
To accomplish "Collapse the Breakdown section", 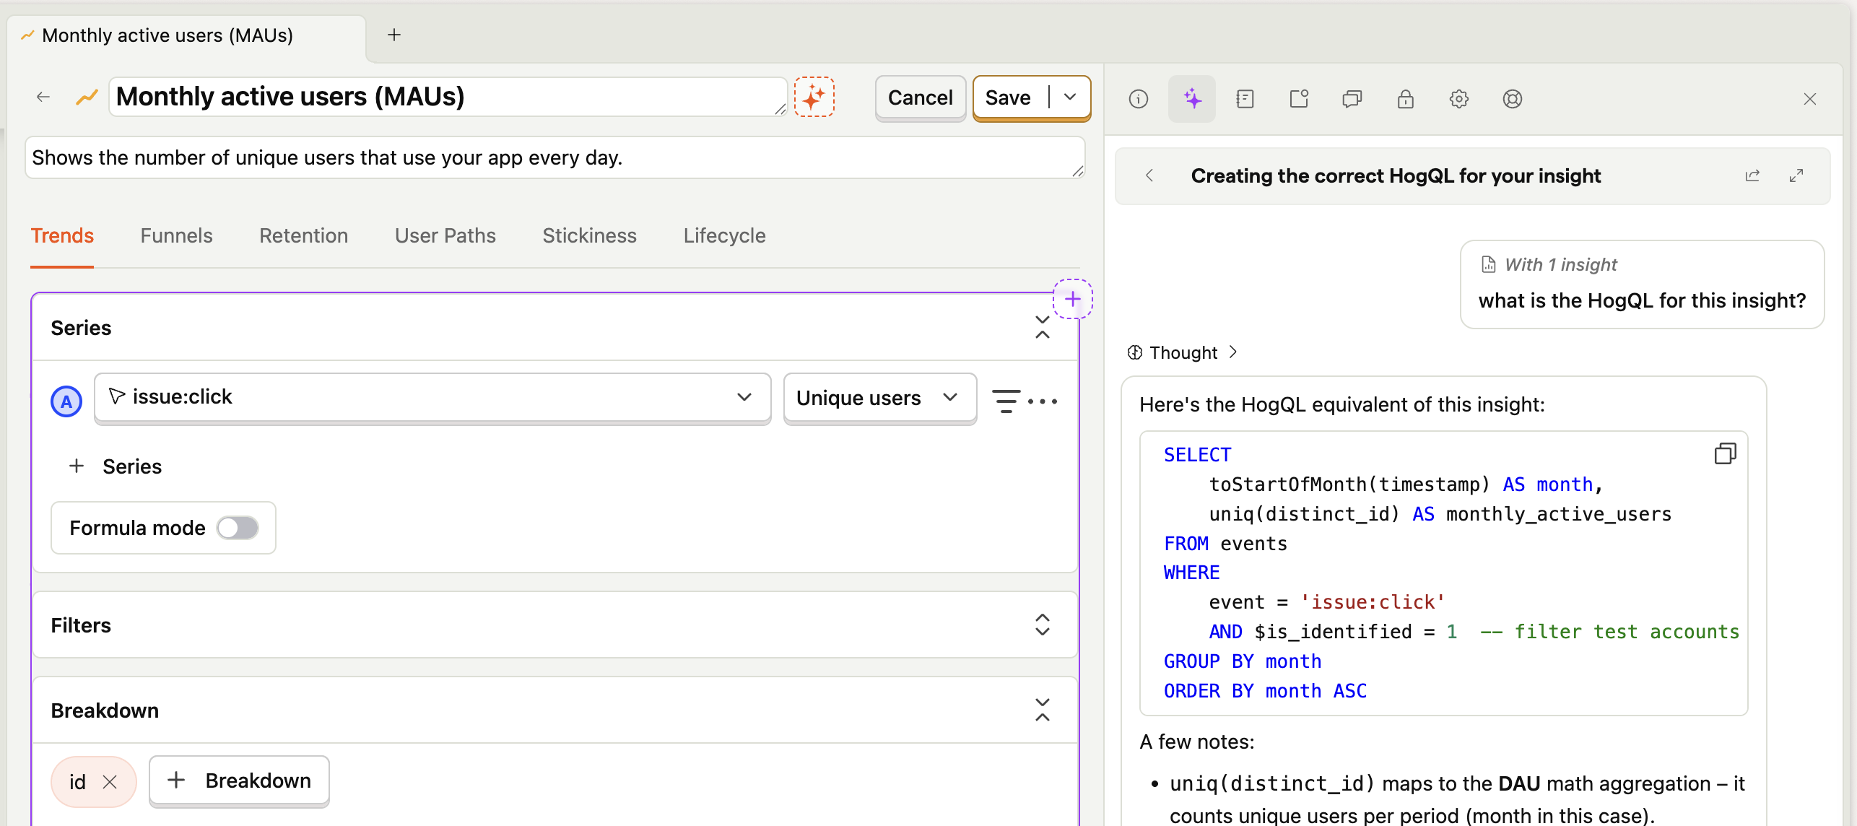I will click(1043, 710).
